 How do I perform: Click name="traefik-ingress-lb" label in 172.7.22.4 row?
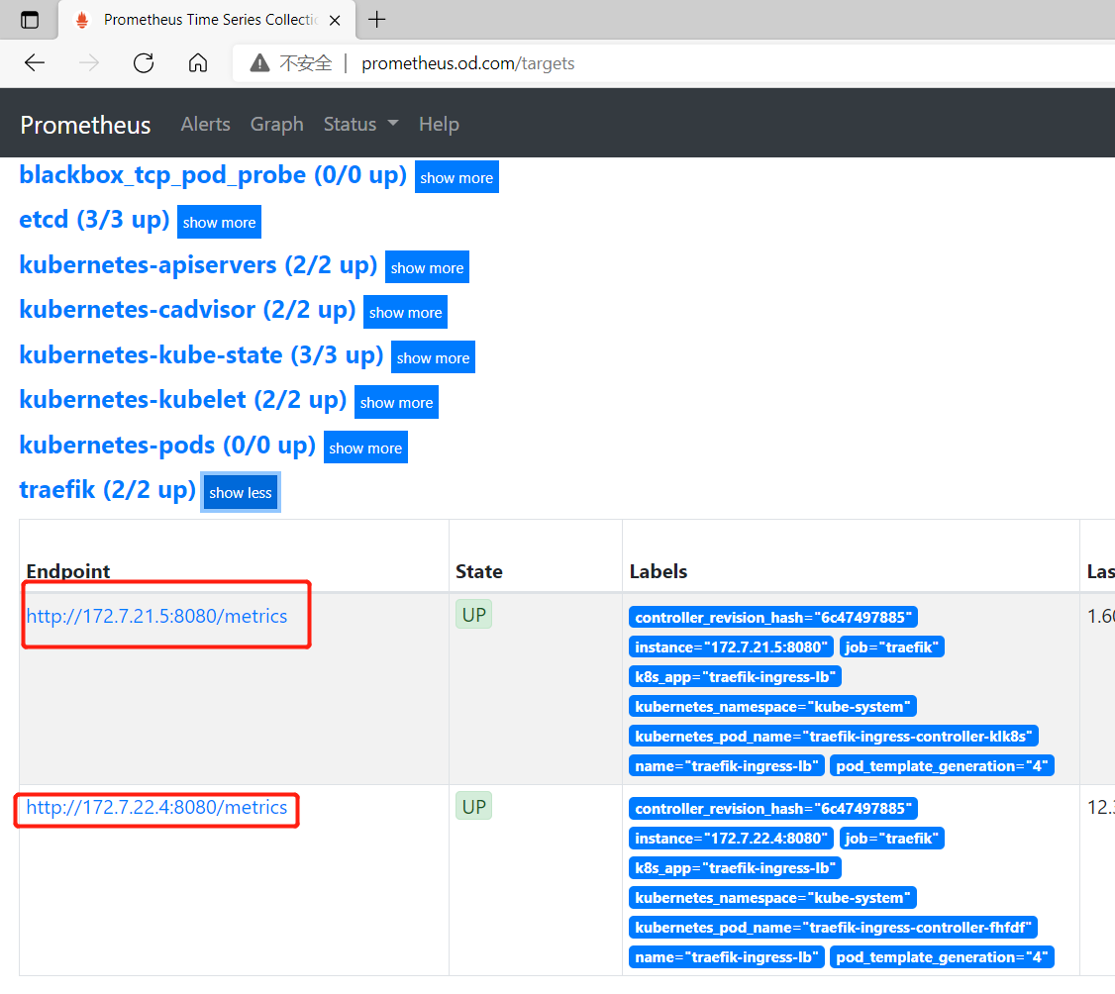[x=727, y=957]
